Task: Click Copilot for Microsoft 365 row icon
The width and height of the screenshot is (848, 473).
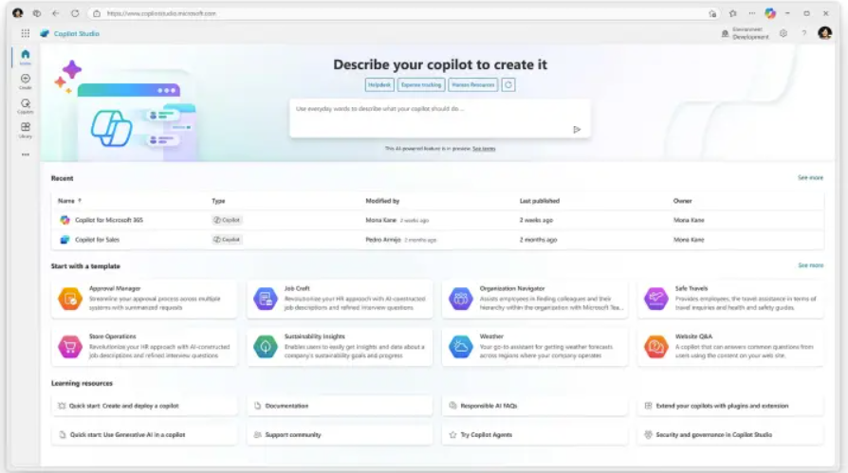Action: (65, 220)
